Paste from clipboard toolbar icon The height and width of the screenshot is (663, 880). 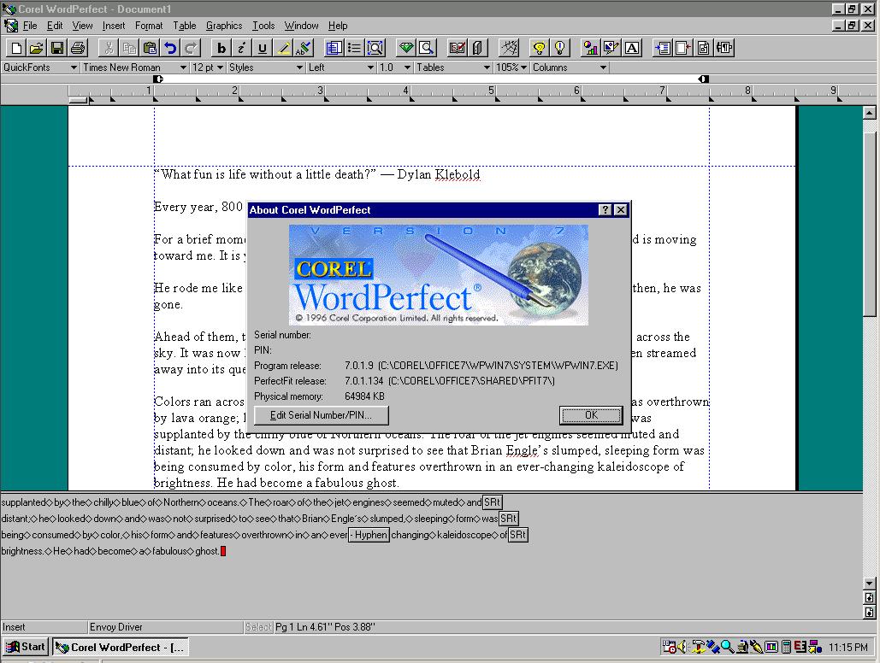[150, 48]
